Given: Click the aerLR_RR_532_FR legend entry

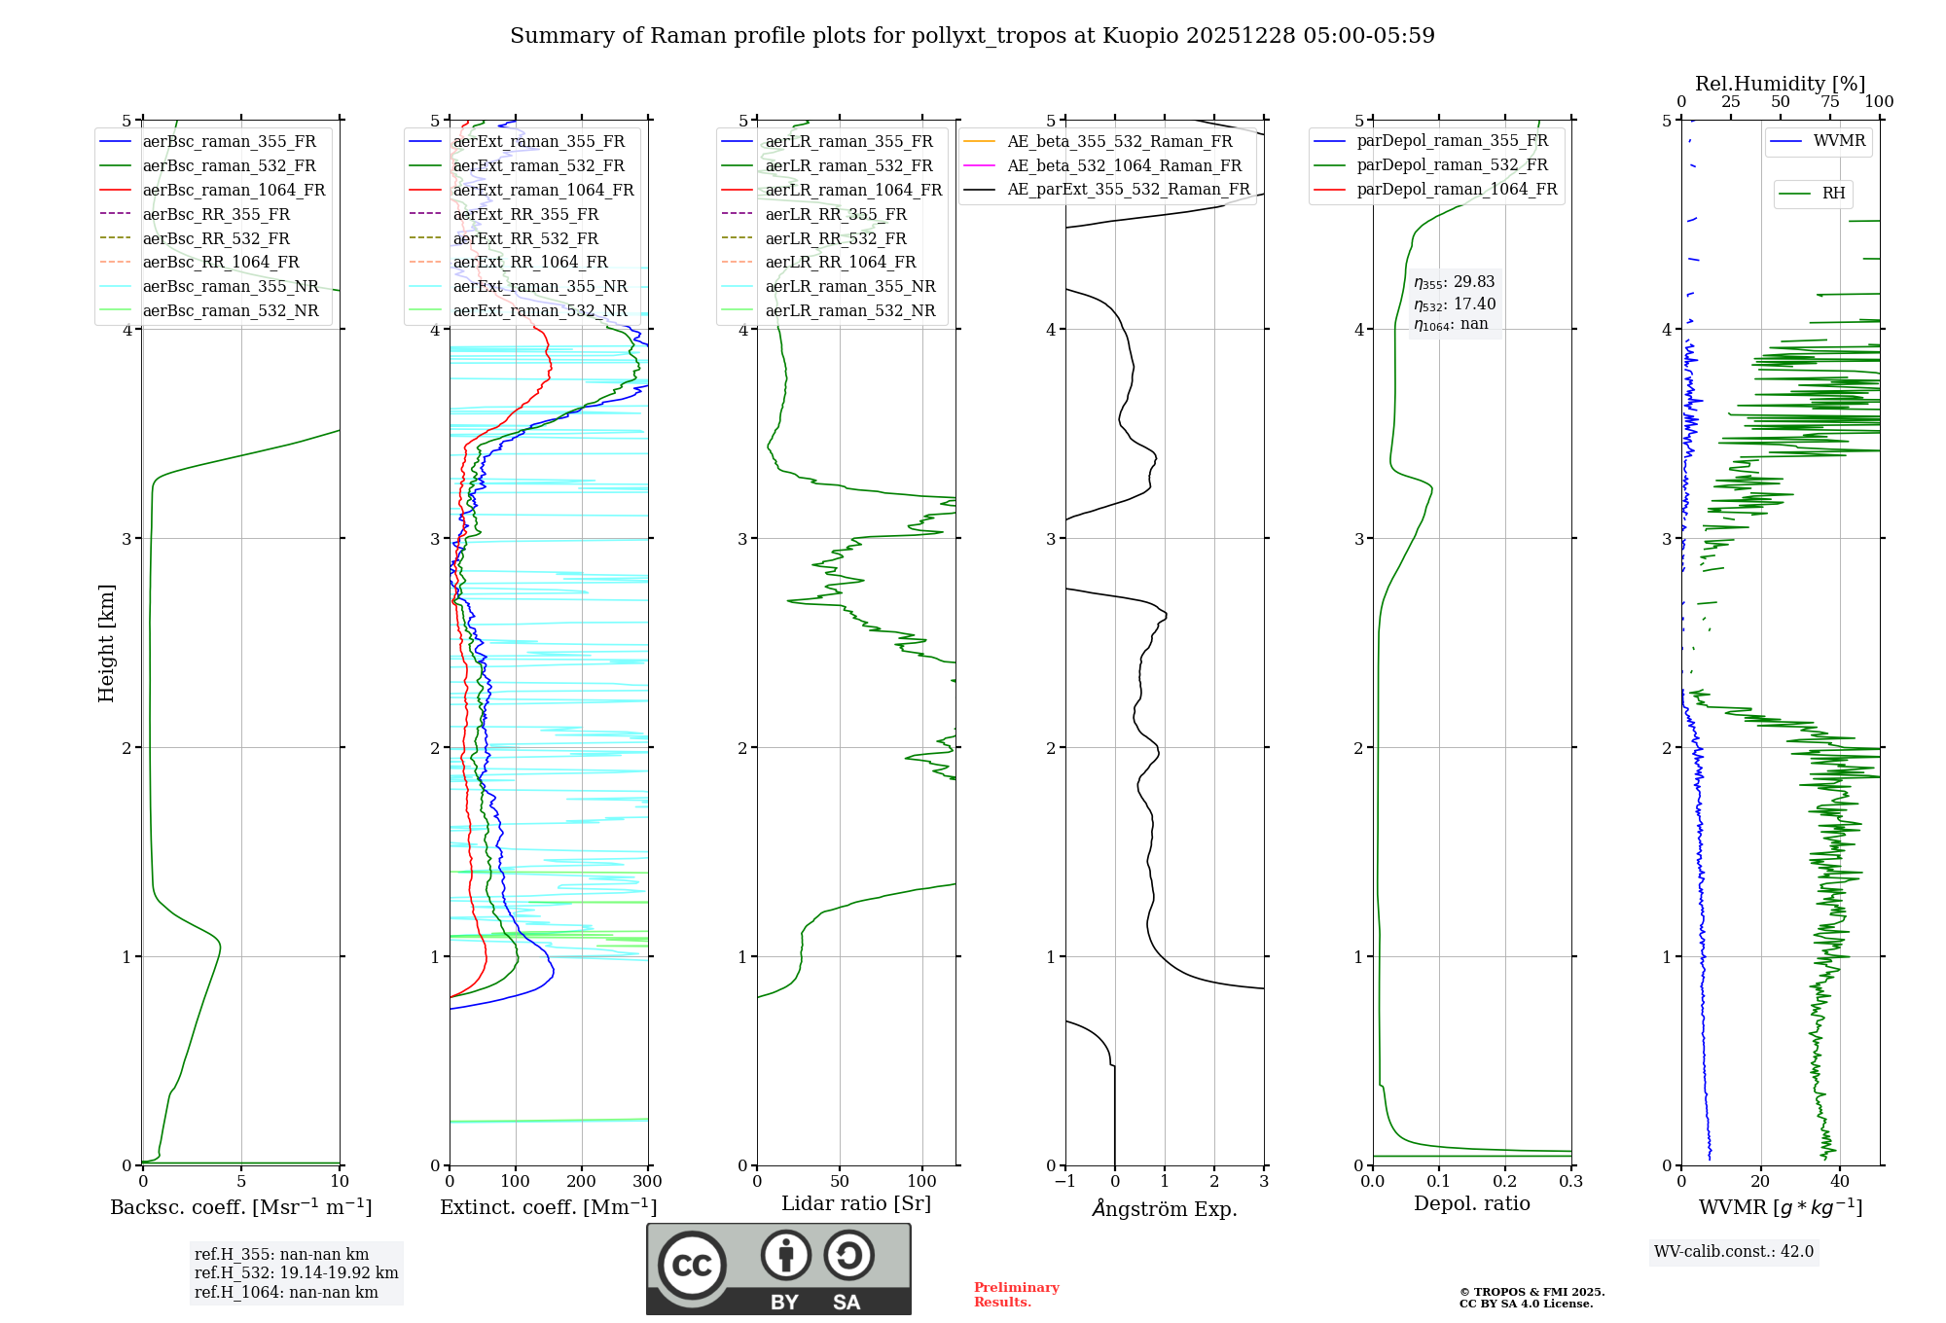Looking at the screenshot, I should click(x=835, y=238).
